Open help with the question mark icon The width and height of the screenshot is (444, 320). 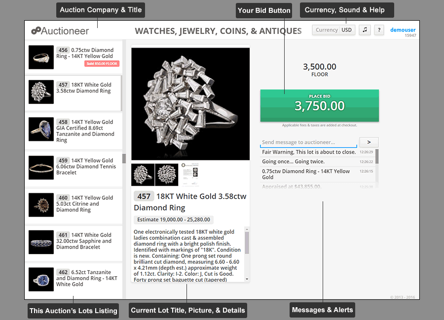[379, 30]
